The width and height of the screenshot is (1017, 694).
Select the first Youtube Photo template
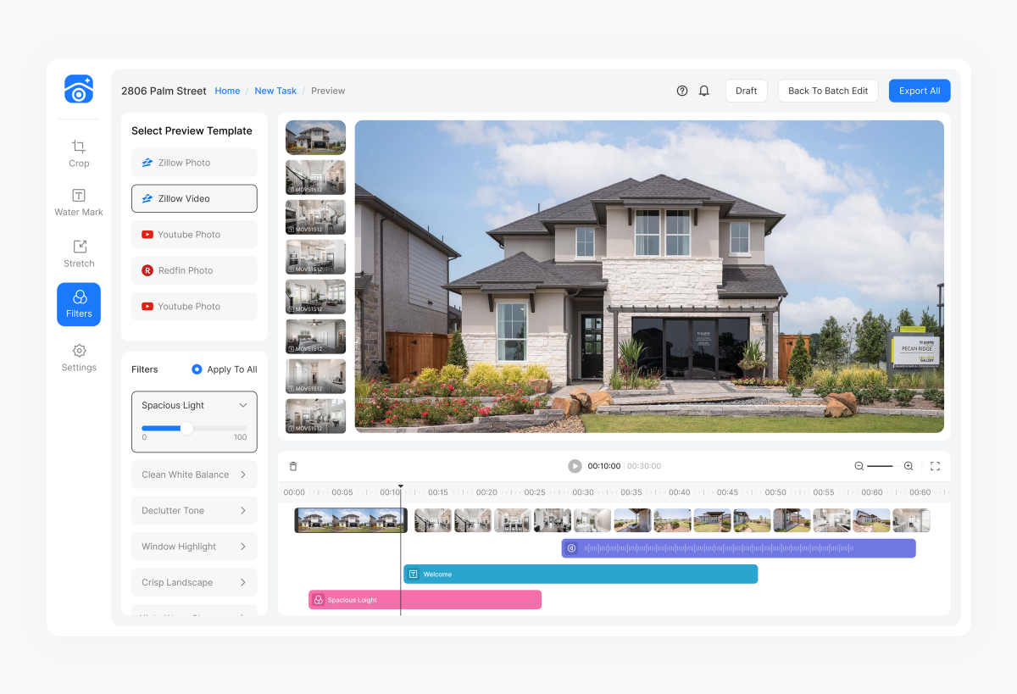point(194,235)
